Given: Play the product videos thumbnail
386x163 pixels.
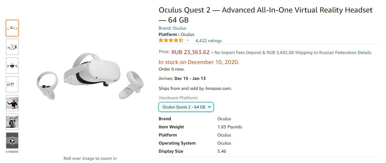Looking at the screenshot, I should (x=12, y=141).
